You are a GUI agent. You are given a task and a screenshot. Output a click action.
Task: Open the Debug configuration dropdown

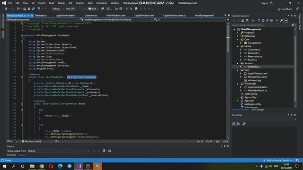point(58,8)
